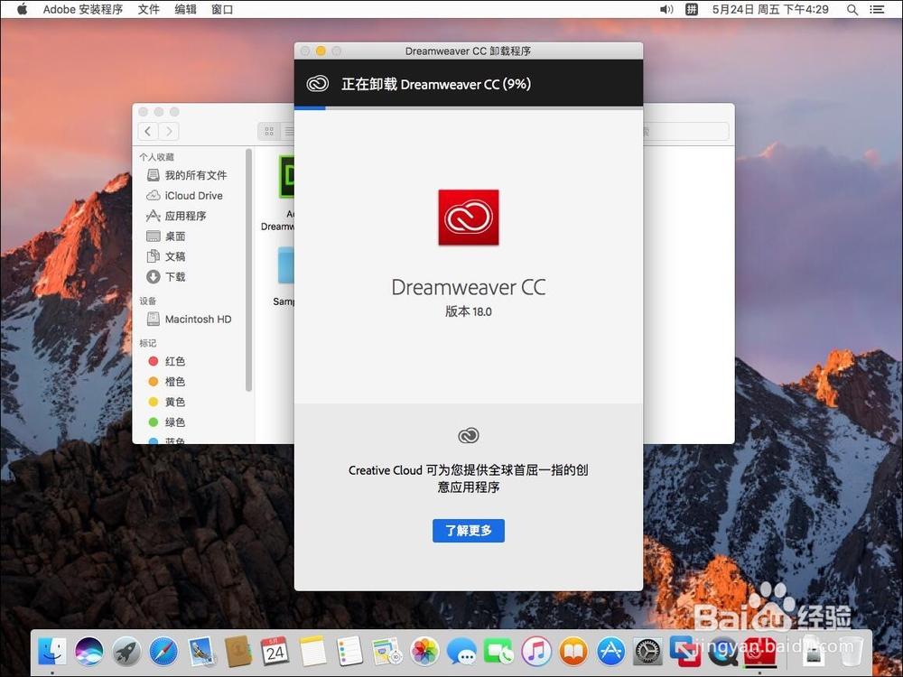Open the 拼 input method menu
The image size is (903, 677).
[x=692, y=9]
